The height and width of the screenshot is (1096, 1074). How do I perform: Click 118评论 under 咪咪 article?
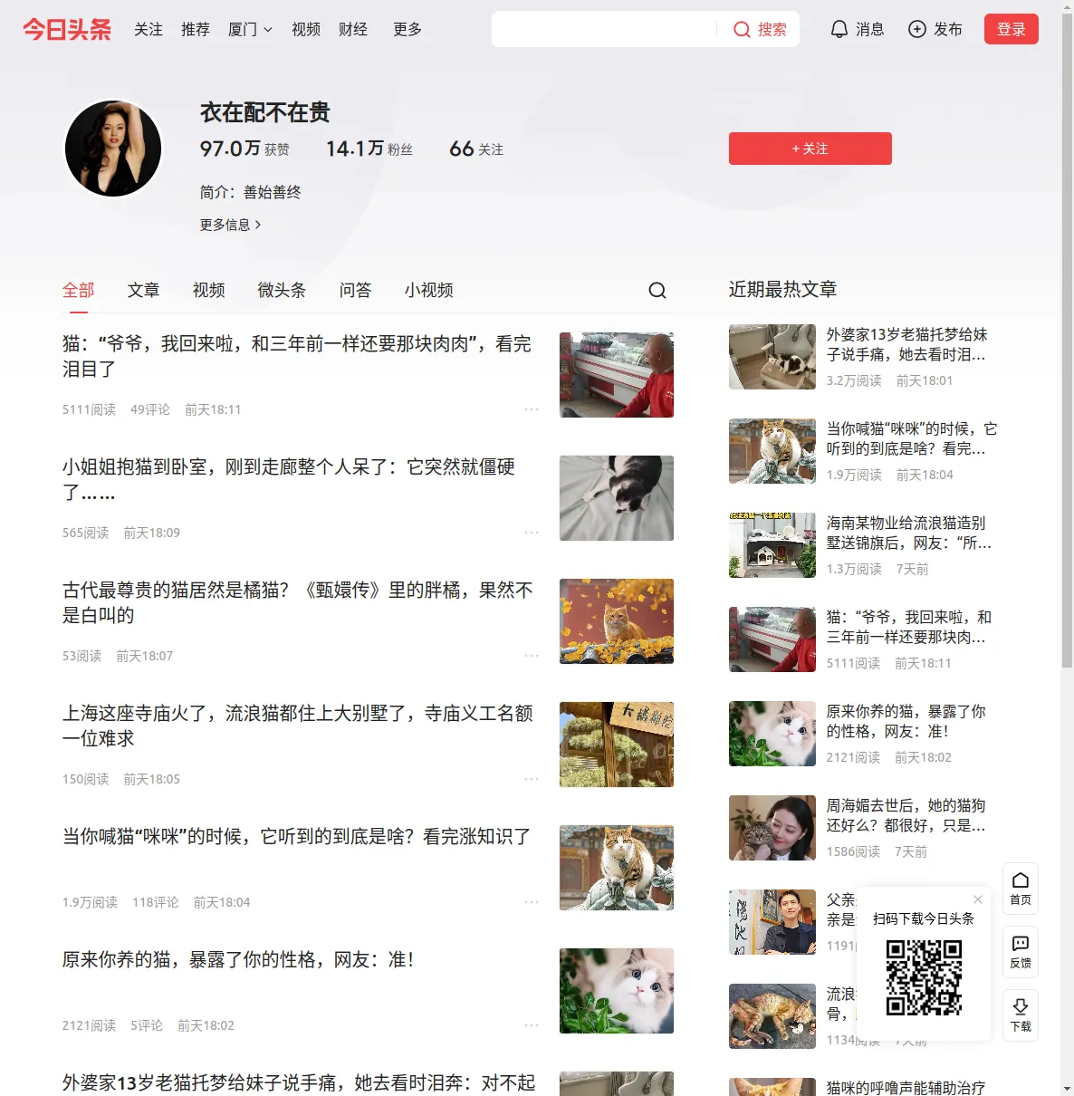point(156,902)
